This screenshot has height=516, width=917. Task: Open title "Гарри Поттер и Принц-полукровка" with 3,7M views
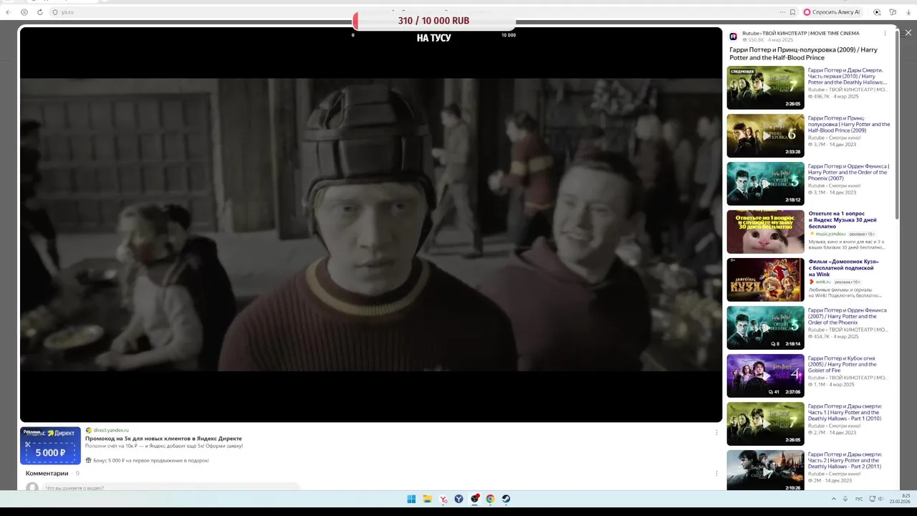click(849, 125)
